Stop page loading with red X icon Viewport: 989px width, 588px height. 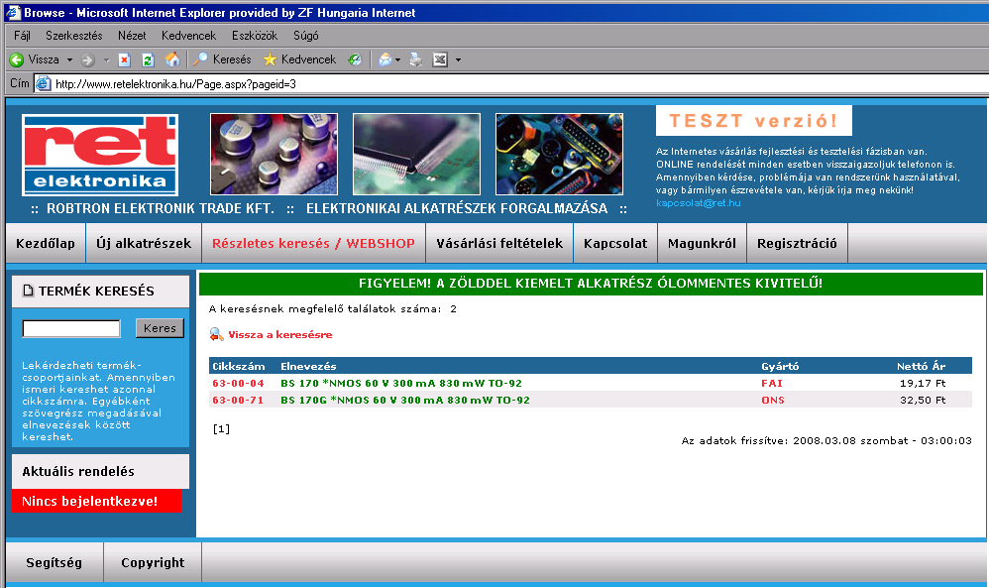124,59
